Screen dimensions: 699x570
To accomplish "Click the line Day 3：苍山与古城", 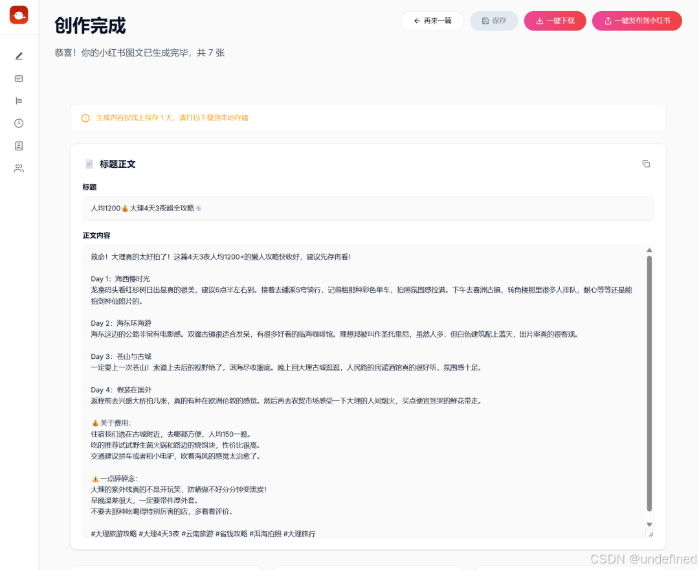I will [121, 356].
